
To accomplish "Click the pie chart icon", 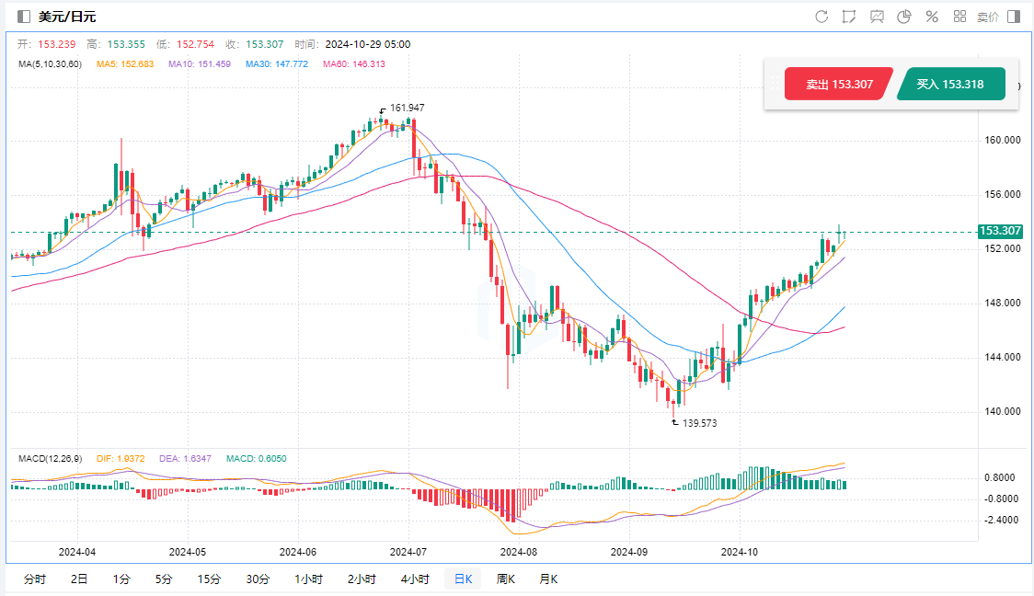I will pyautogui.click(x=904, y=17).
